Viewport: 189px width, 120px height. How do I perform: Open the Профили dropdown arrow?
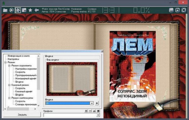[98, 115]
